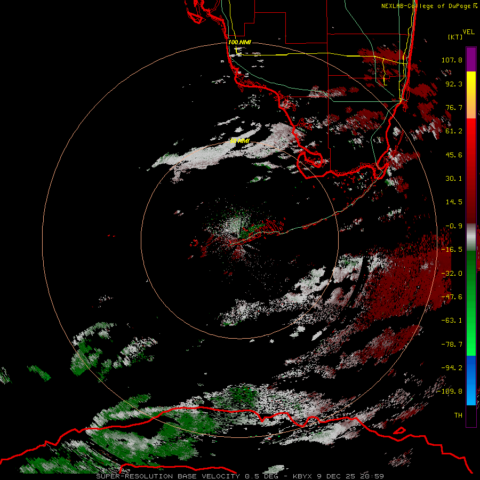Click the -78.7 scale value
The image size is (480, 480).
click(x=452, y=345)
